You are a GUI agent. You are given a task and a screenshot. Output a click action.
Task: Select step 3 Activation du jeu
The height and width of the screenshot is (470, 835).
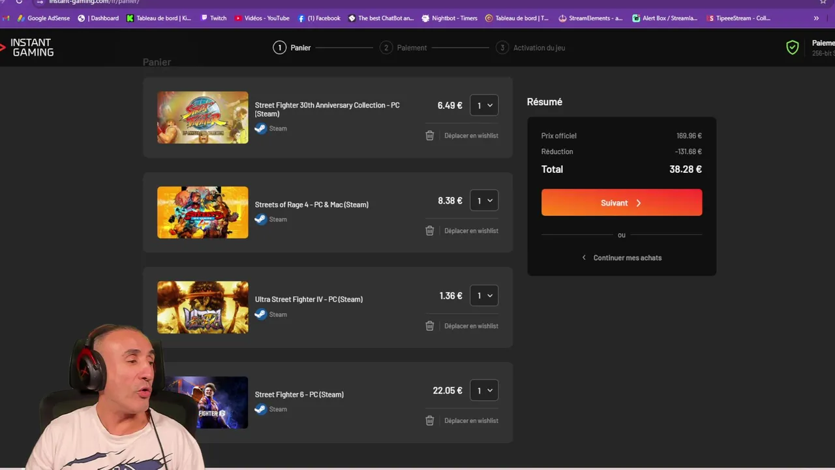530,48
